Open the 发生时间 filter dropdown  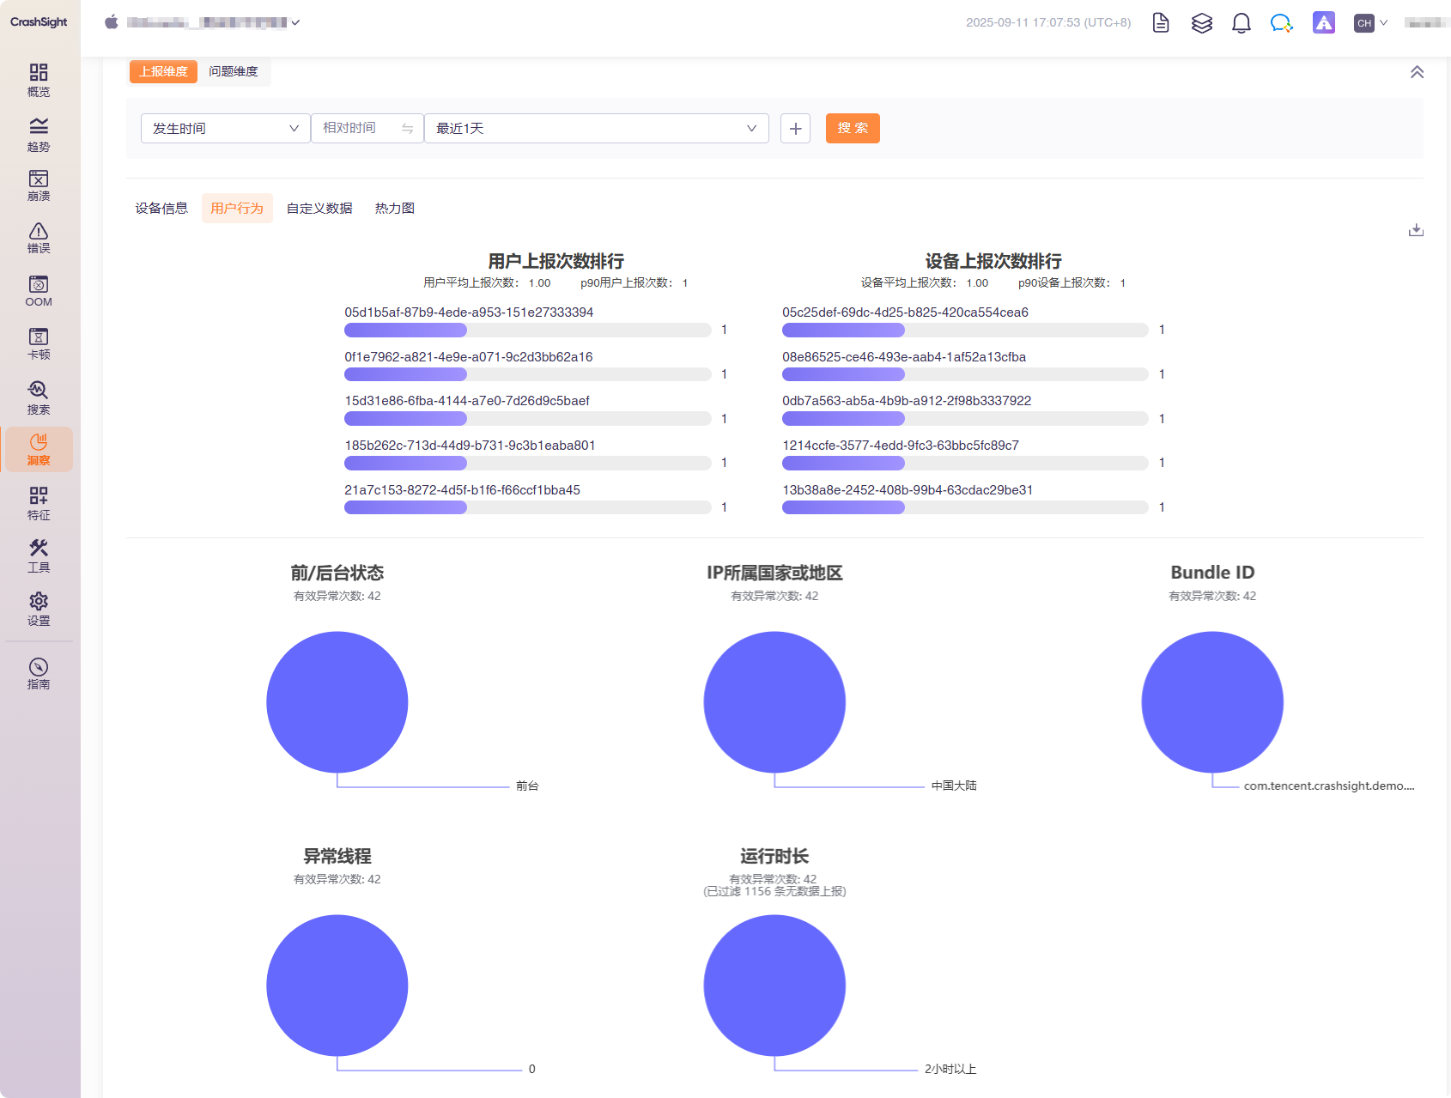click(x=225, y=129)
